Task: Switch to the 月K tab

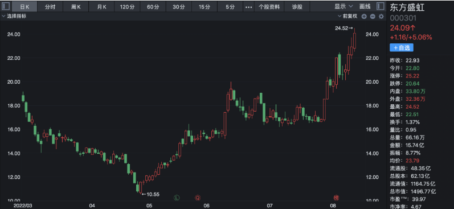Action: tap(101, 7)
